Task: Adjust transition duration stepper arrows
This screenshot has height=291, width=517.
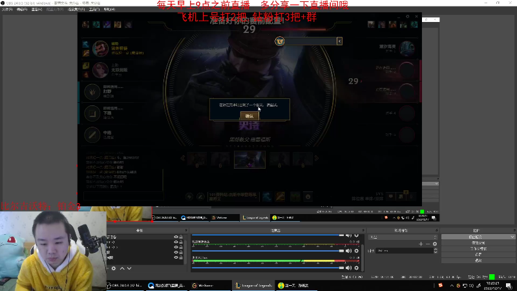Action: click(x=436, y=251)
